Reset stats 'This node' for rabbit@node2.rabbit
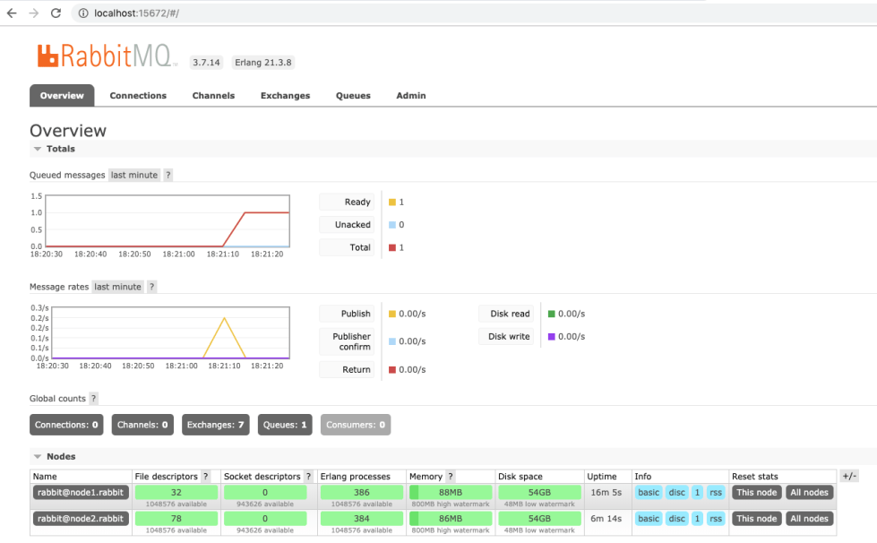Image resolution: width=877 pixels, height=543 pixels. point(756,519)
